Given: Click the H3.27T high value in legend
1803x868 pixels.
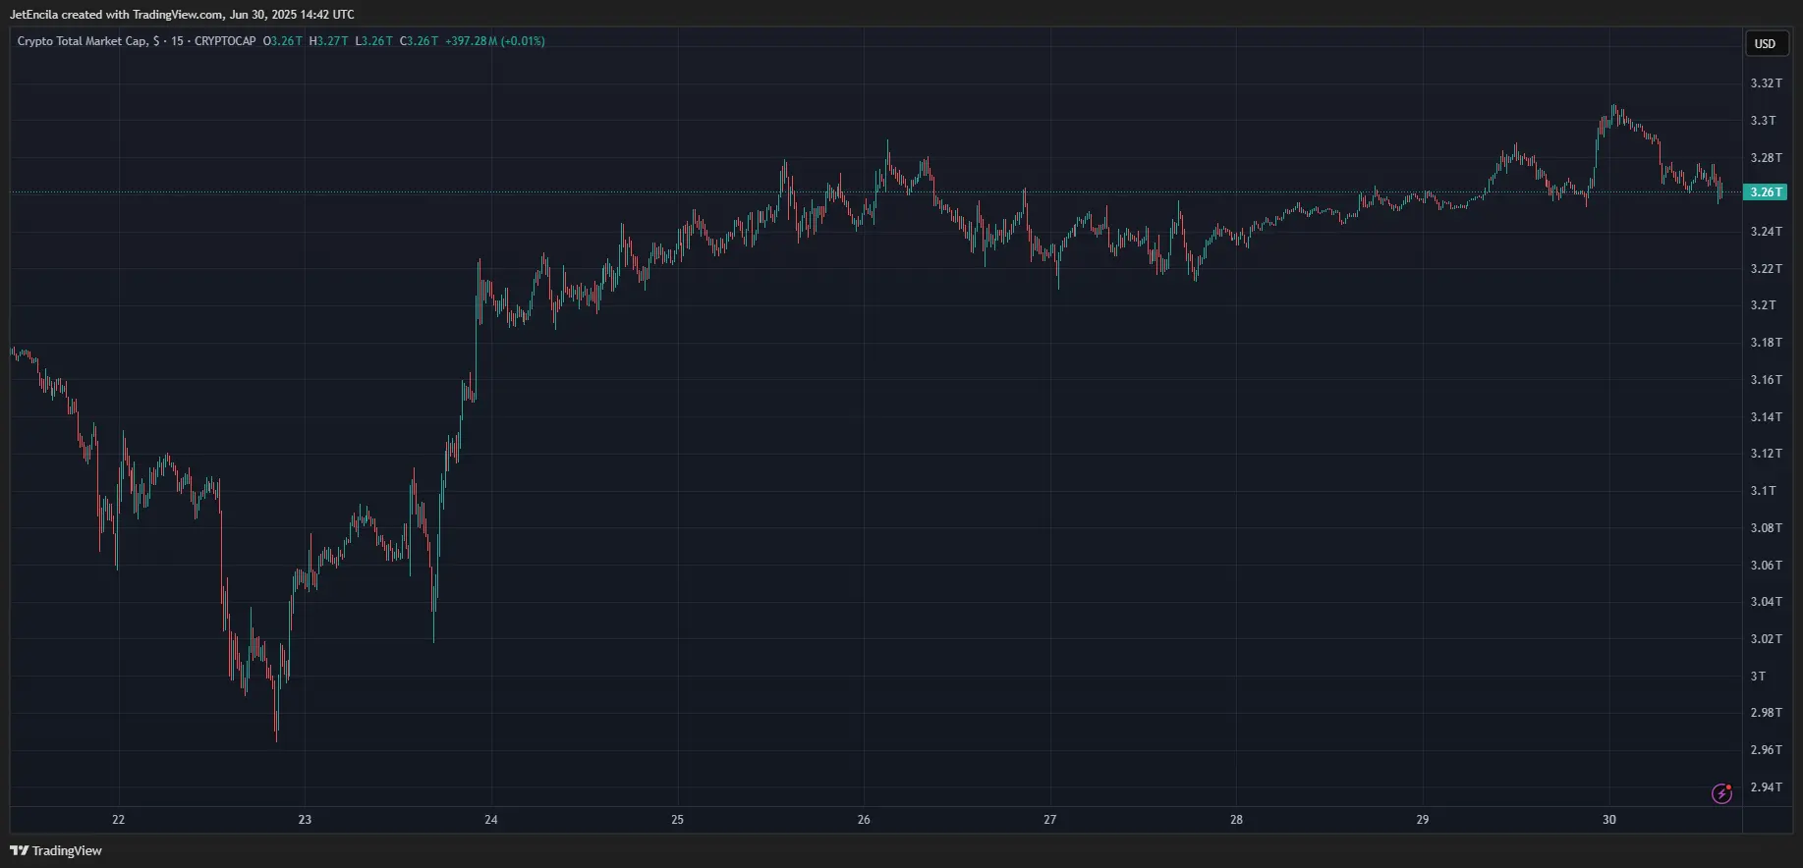Looking at the screenshot, I should 328,41.
